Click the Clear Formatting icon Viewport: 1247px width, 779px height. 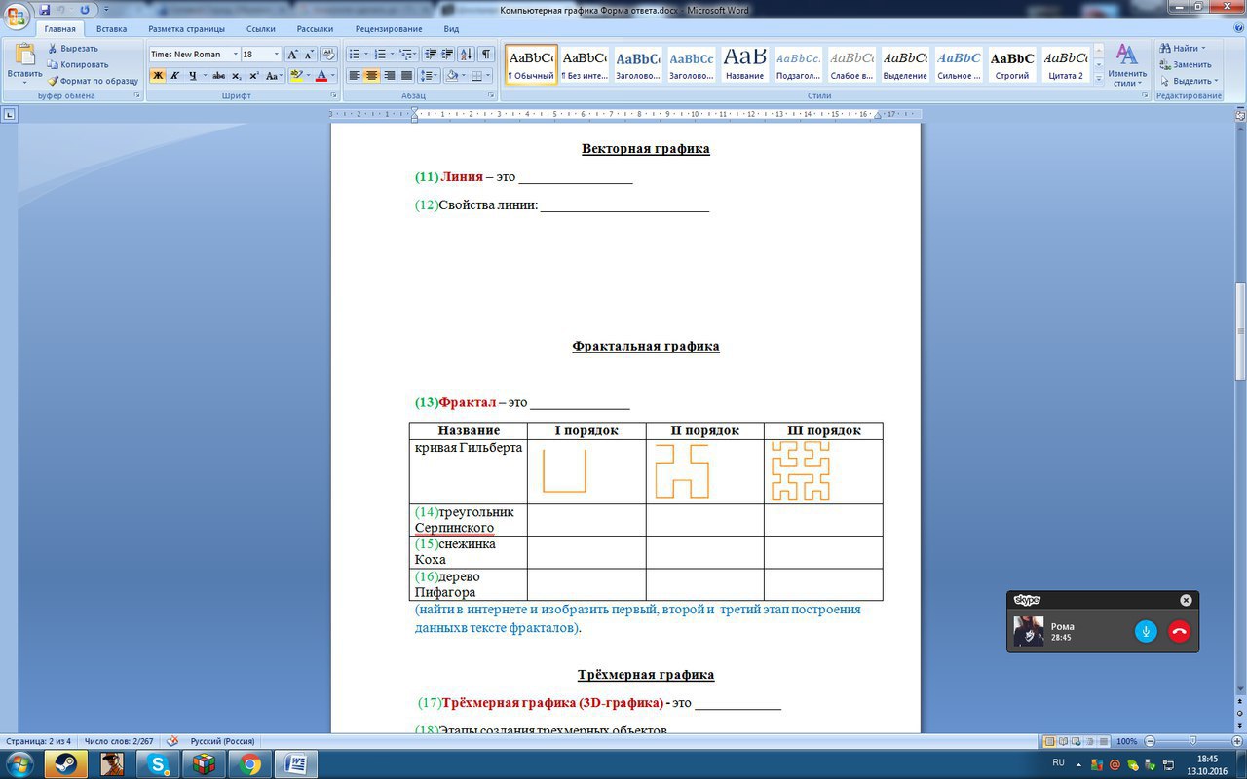[x=328, y=55]
